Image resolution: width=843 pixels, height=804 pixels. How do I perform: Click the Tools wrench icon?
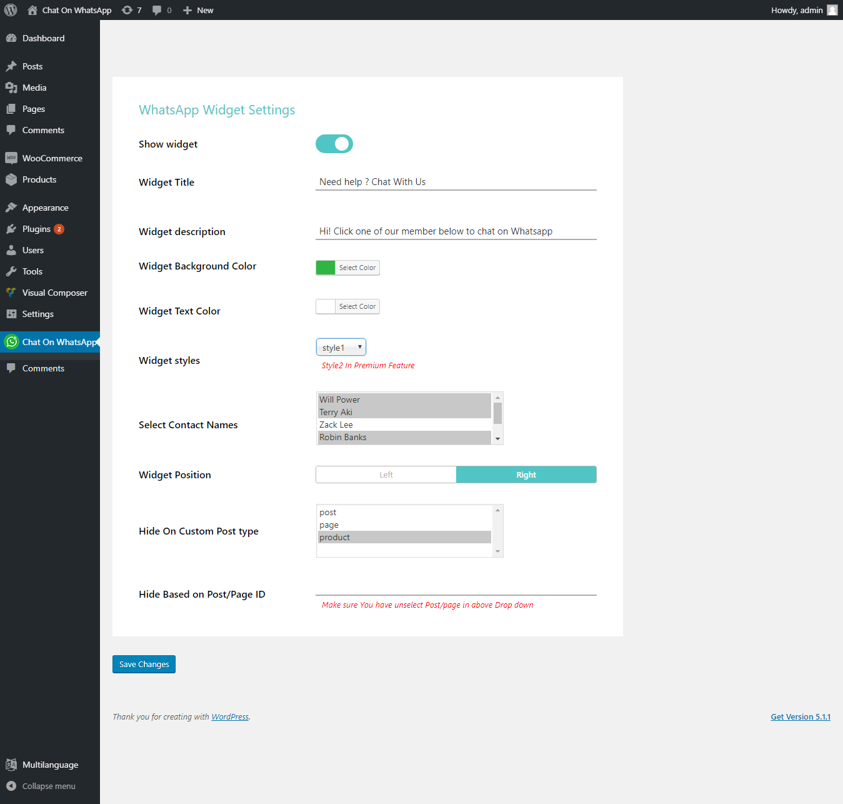pos(11,271)
